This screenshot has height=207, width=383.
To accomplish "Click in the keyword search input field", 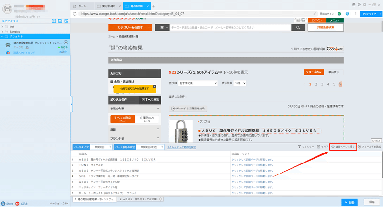I will 230,28.
